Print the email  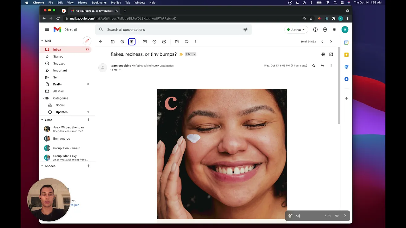click(x=323, y=54)
